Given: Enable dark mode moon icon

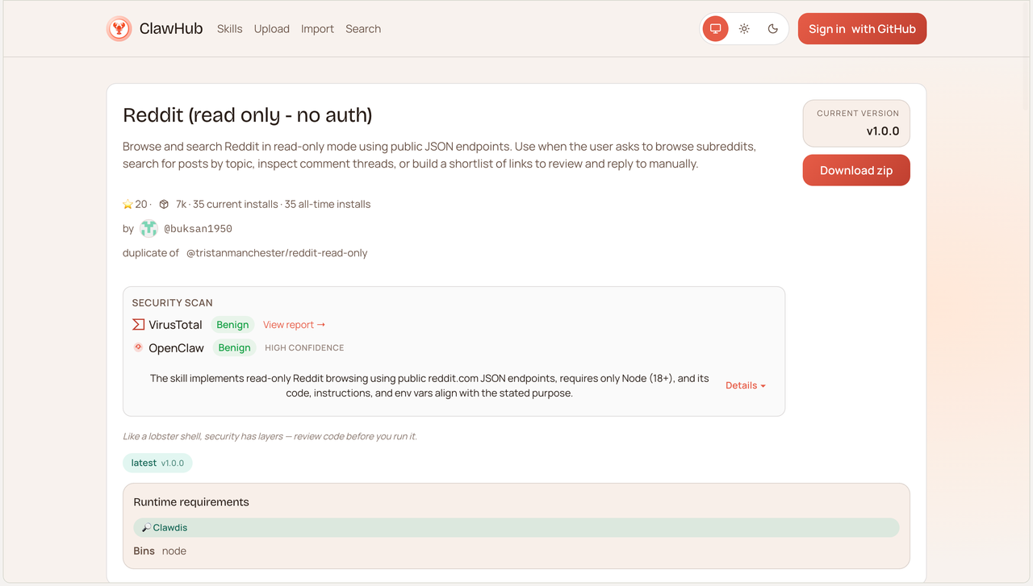Looking at the screenshot, I should coord(772,29).
